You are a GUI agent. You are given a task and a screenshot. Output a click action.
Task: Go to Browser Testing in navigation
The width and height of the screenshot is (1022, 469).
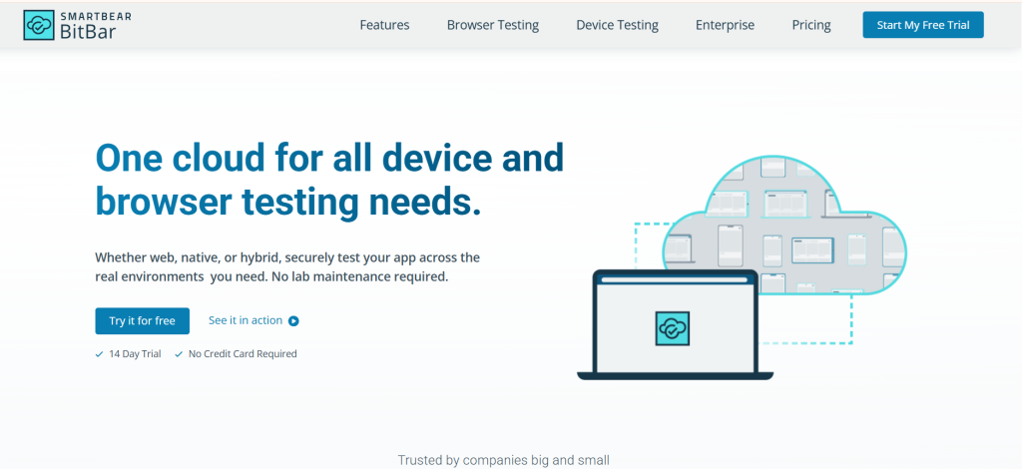click(493, 25)
